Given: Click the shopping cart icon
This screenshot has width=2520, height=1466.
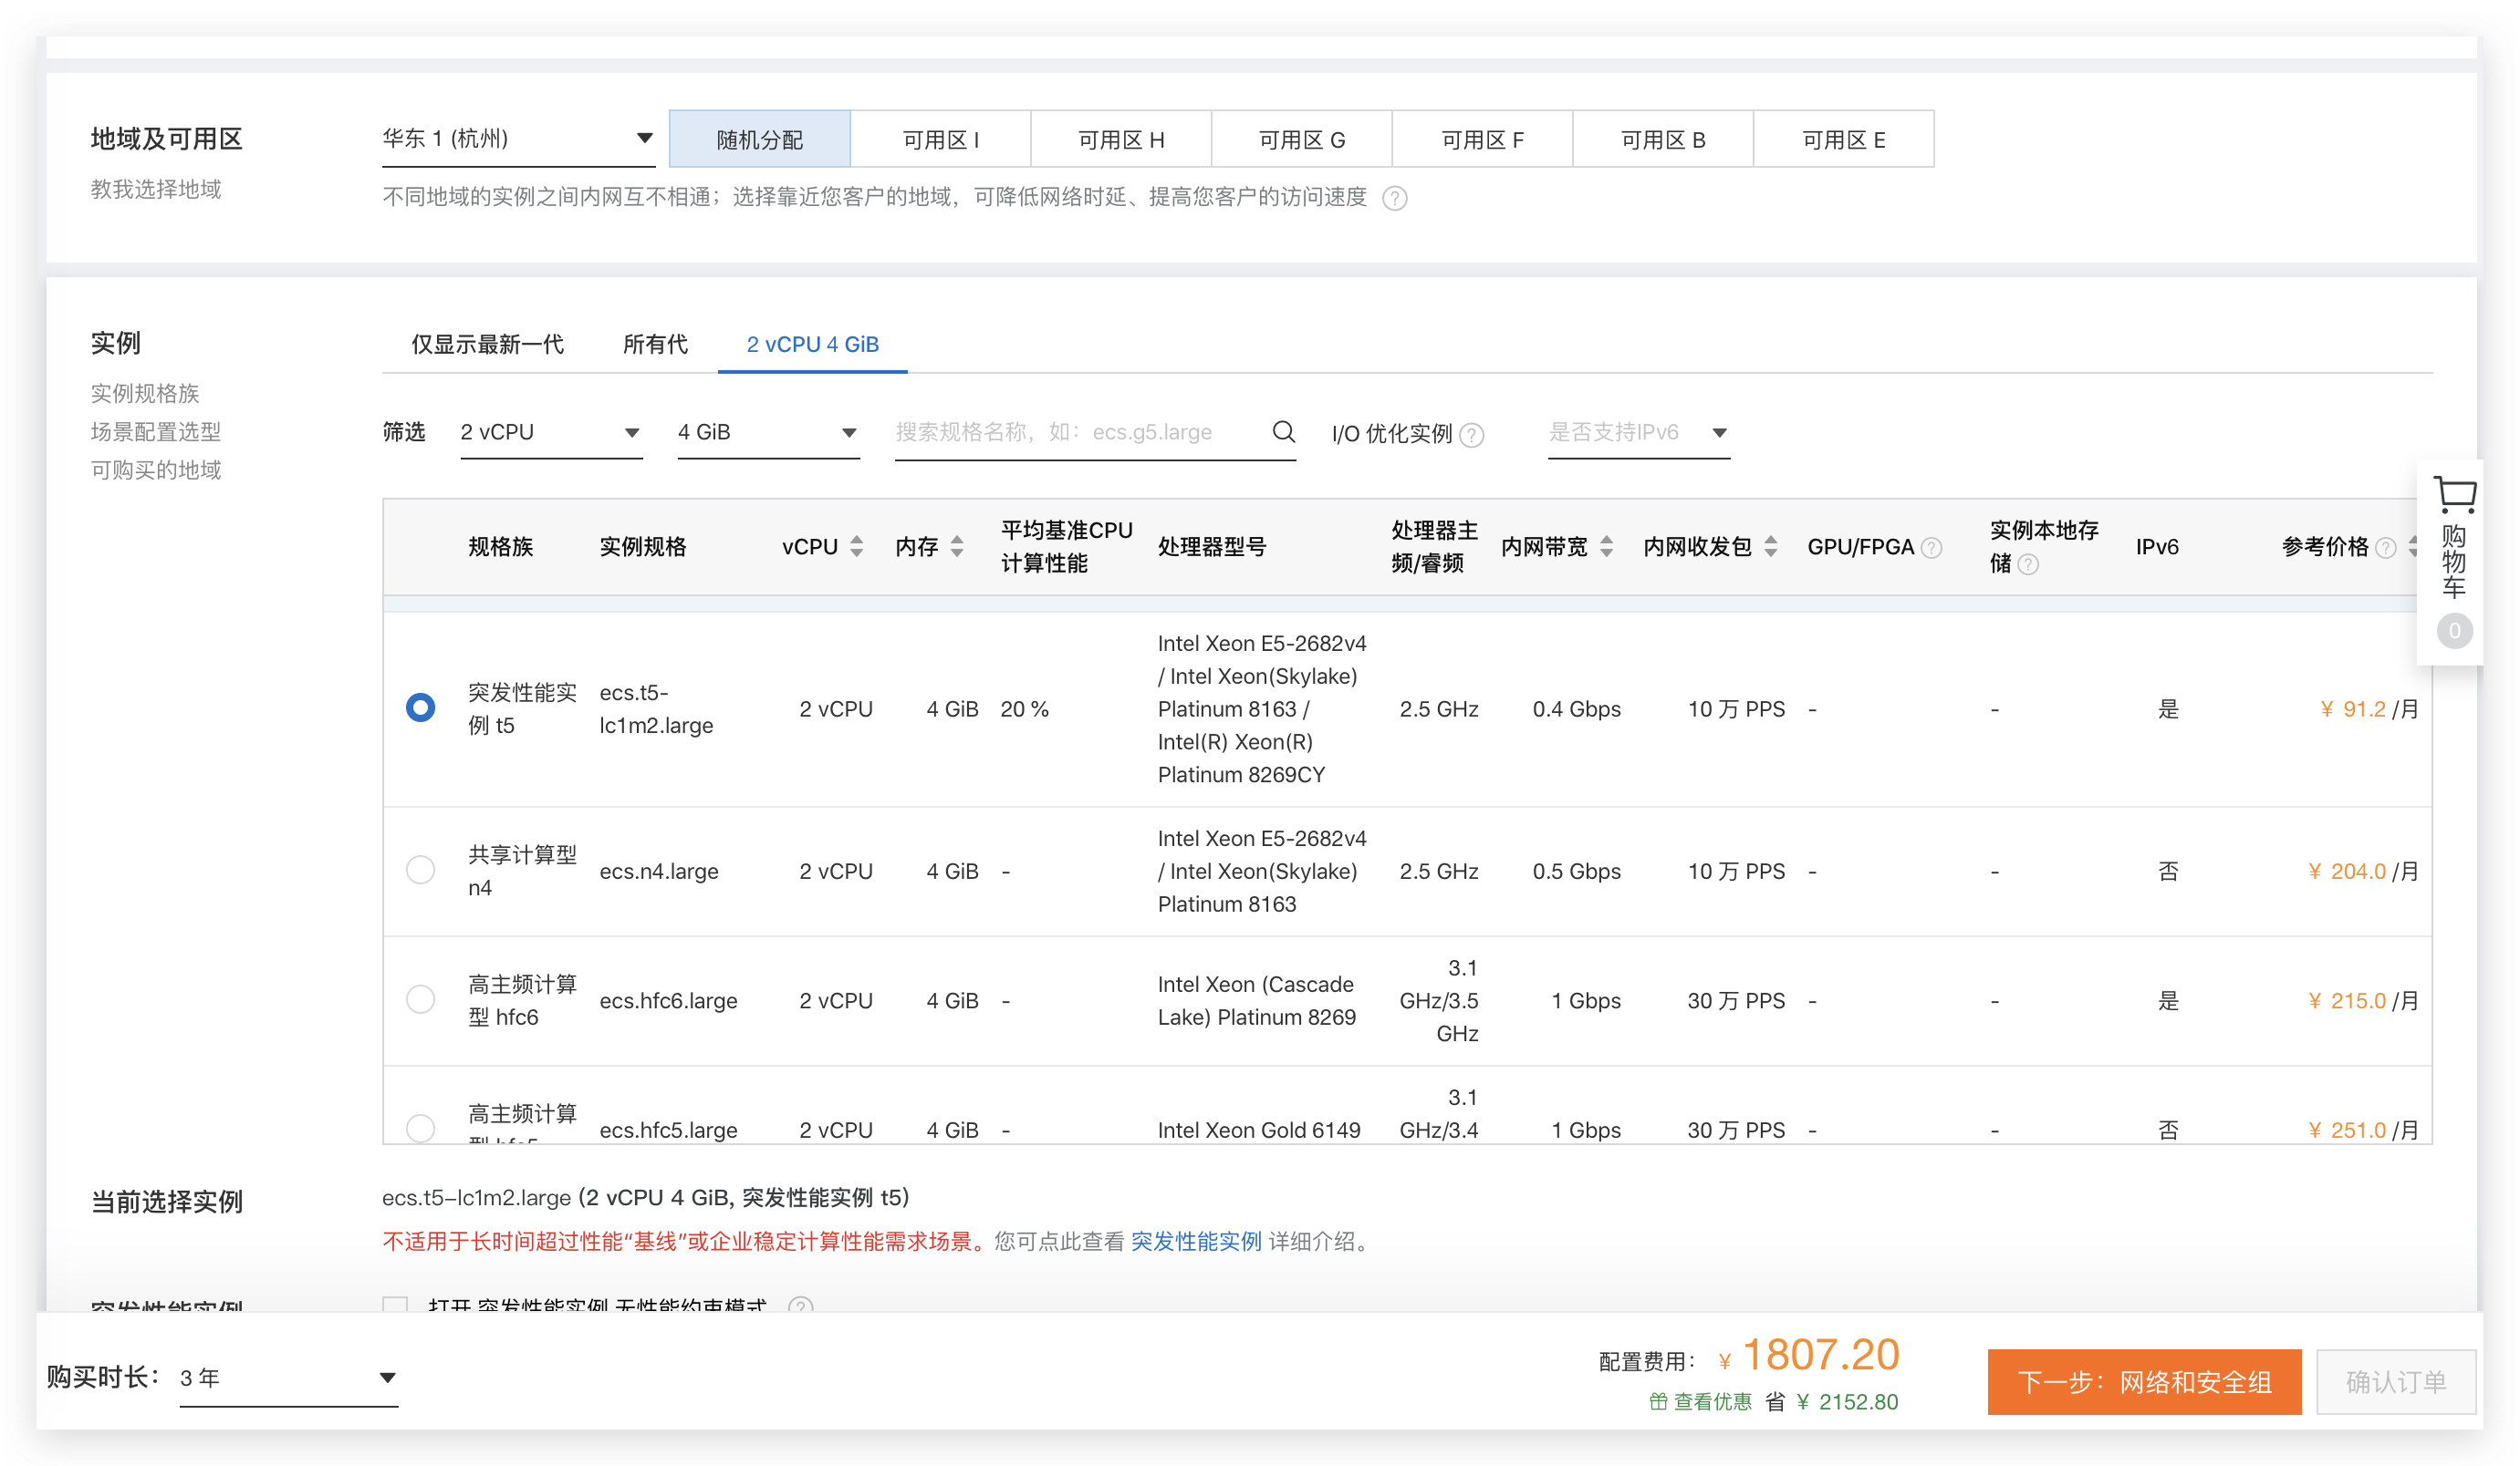Looking at the screenshot, I should (2453, 496).
